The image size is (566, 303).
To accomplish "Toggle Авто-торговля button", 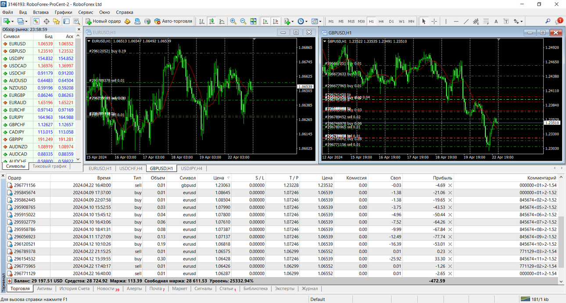I will click(173, 21).
